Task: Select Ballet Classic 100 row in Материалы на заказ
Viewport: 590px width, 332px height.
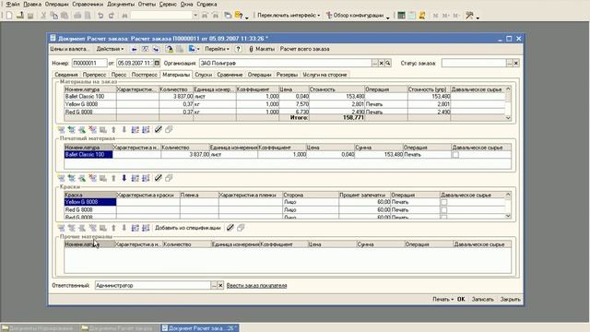Action: [284, 97]
